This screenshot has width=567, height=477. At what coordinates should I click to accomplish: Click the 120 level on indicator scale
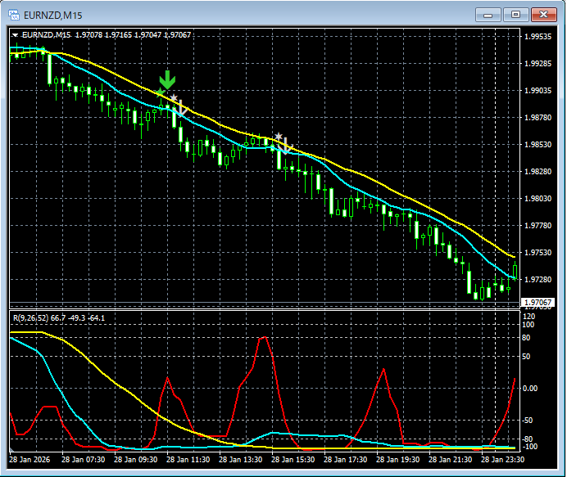tap(528, 316)
